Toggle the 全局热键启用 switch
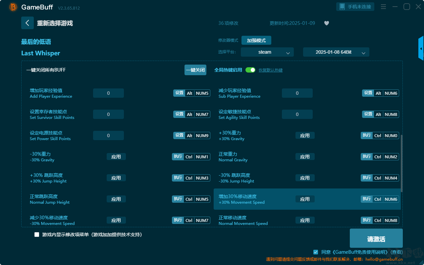 (x=250, y=70)
